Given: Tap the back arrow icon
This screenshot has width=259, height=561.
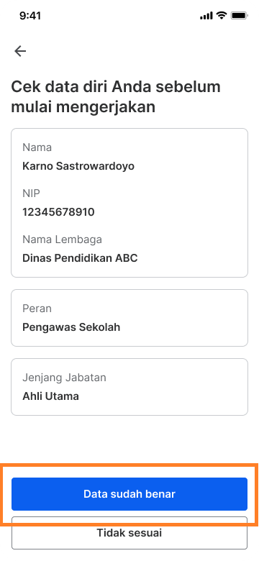Looking at the screenshot, I should point(20,51).
